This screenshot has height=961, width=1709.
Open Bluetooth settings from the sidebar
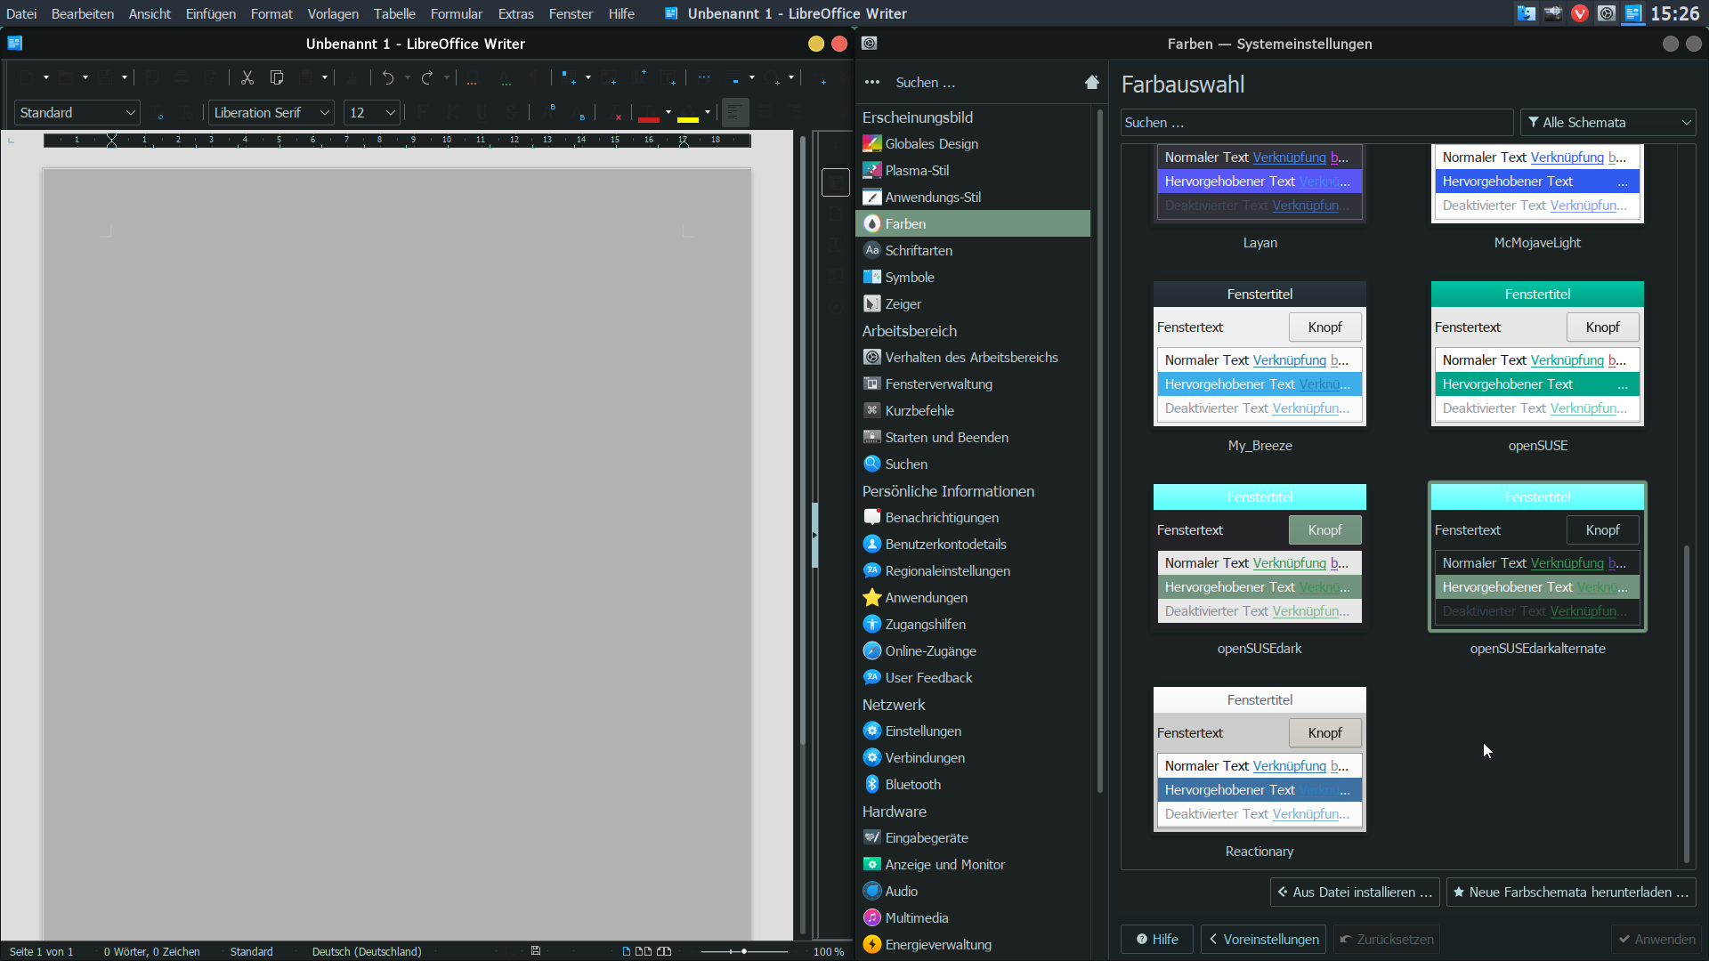tap(912, 785)
